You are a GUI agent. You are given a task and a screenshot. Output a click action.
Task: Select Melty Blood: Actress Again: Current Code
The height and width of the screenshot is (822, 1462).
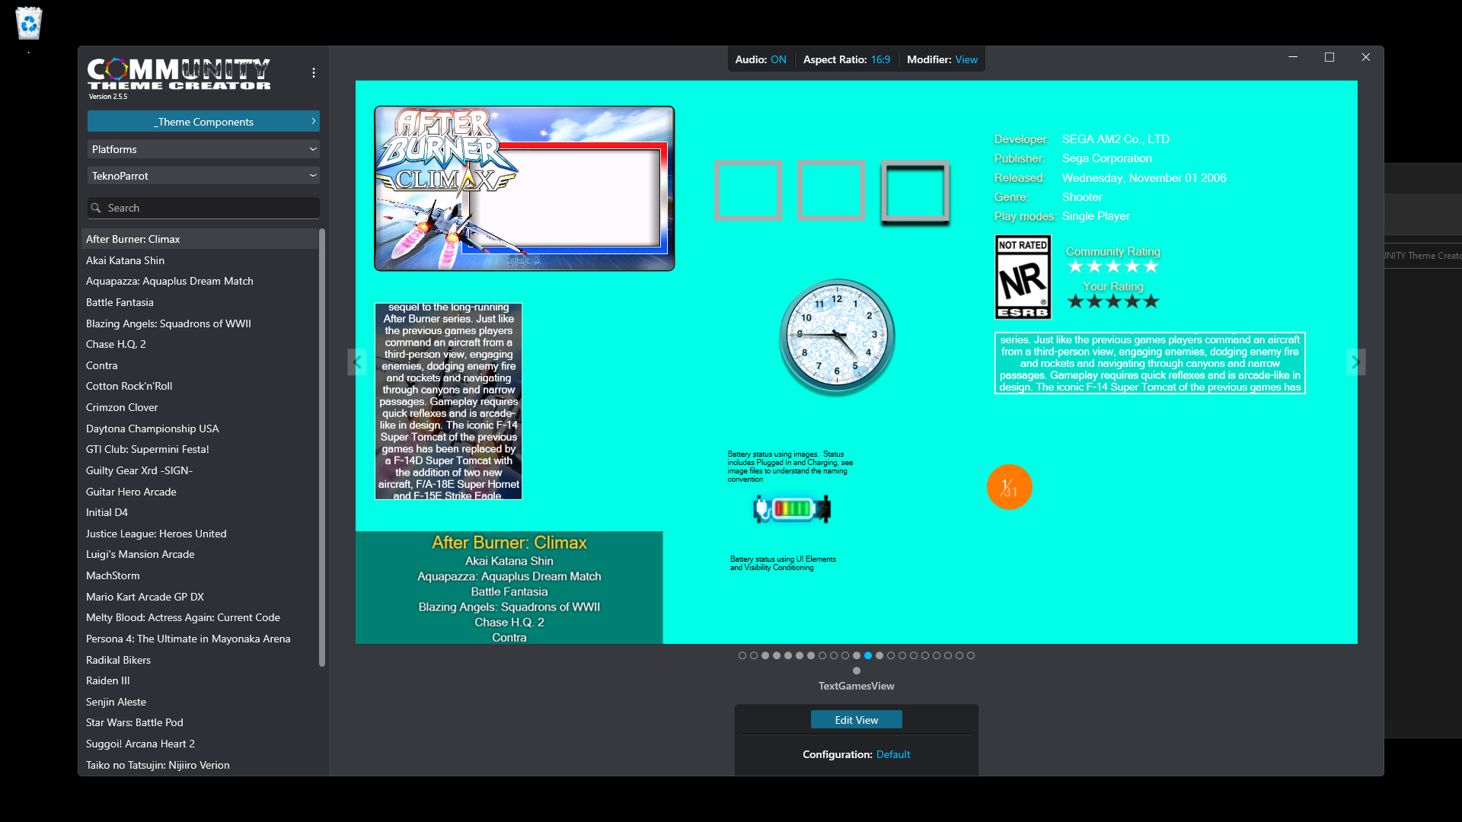pos(200,617)
